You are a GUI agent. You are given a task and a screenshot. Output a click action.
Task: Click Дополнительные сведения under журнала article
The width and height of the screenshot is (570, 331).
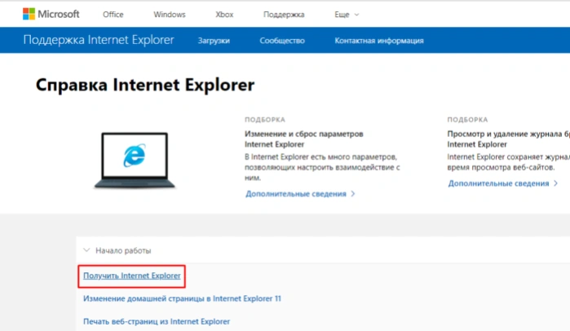503,183
